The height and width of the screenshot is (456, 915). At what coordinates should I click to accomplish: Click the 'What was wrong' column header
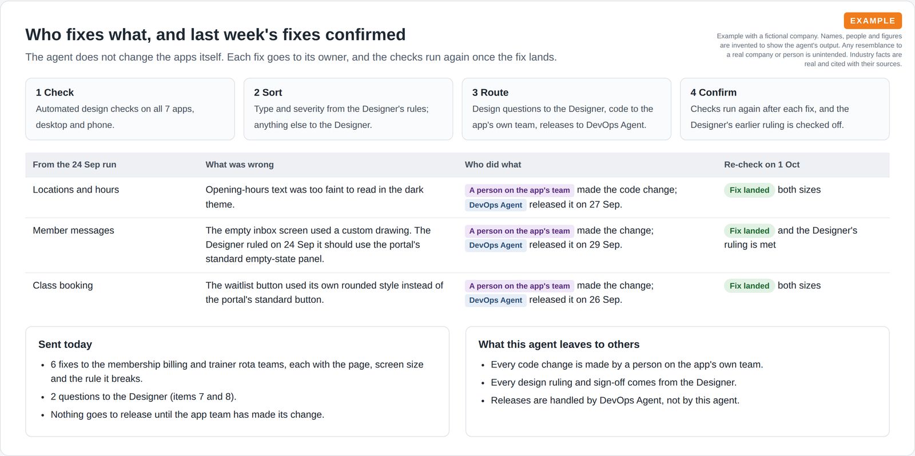click(240, 165)
